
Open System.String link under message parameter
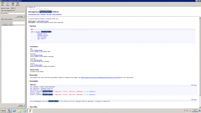click(38, 55)
